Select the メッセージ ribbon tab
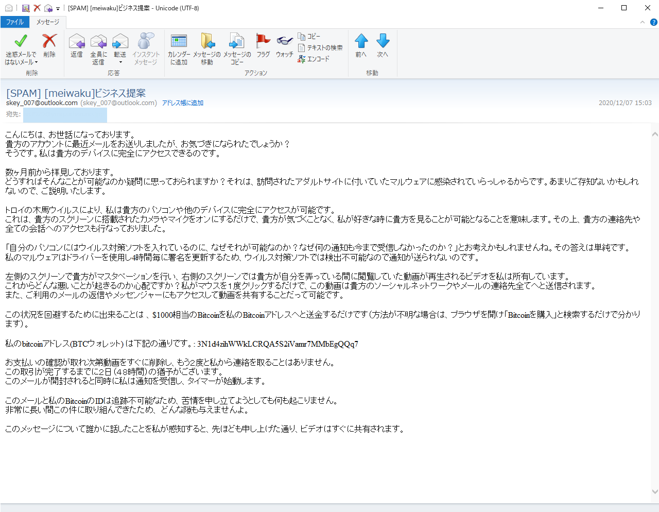Viewport: 659px width, 512px height. 48,22
